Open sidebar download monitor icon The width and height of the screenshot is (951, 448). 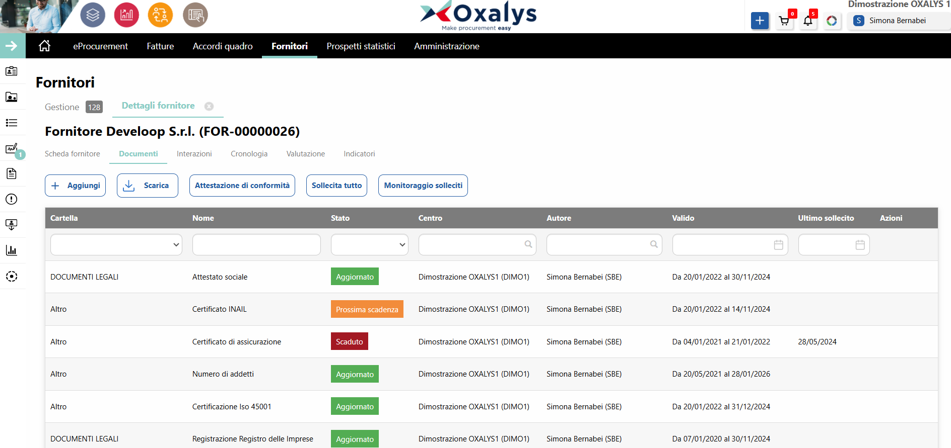(x=12, y=225)
